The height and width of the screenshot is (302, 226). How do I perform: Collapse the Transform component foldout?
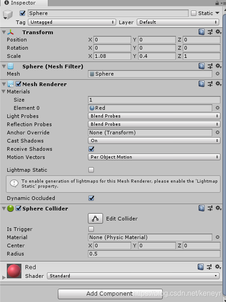click(4, 32)
